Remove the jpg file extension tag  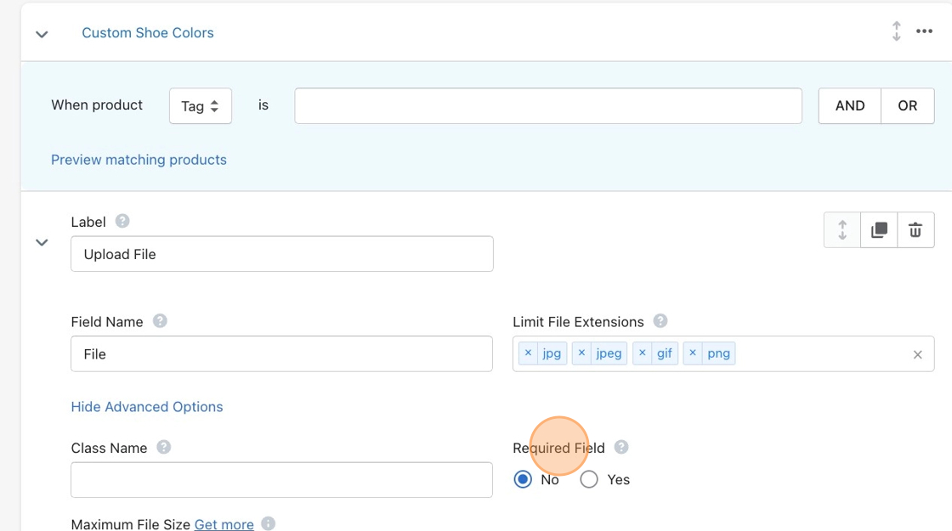tap(528, 353)
